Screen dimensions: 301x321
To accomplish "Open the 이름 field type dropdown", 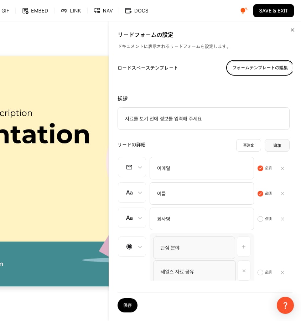I will coord(132,193).
